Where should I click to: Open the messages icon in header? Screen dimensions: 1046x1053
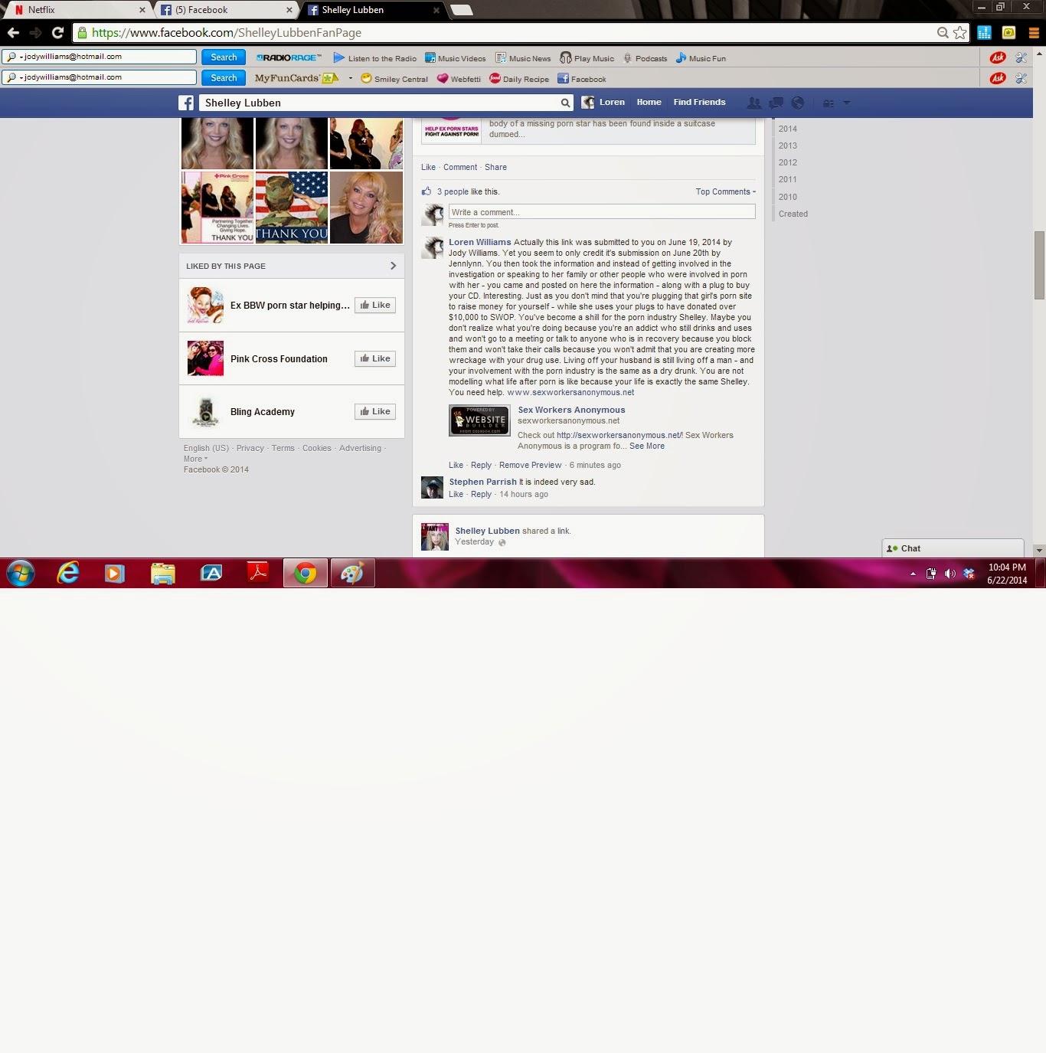(x=776, y=103)
